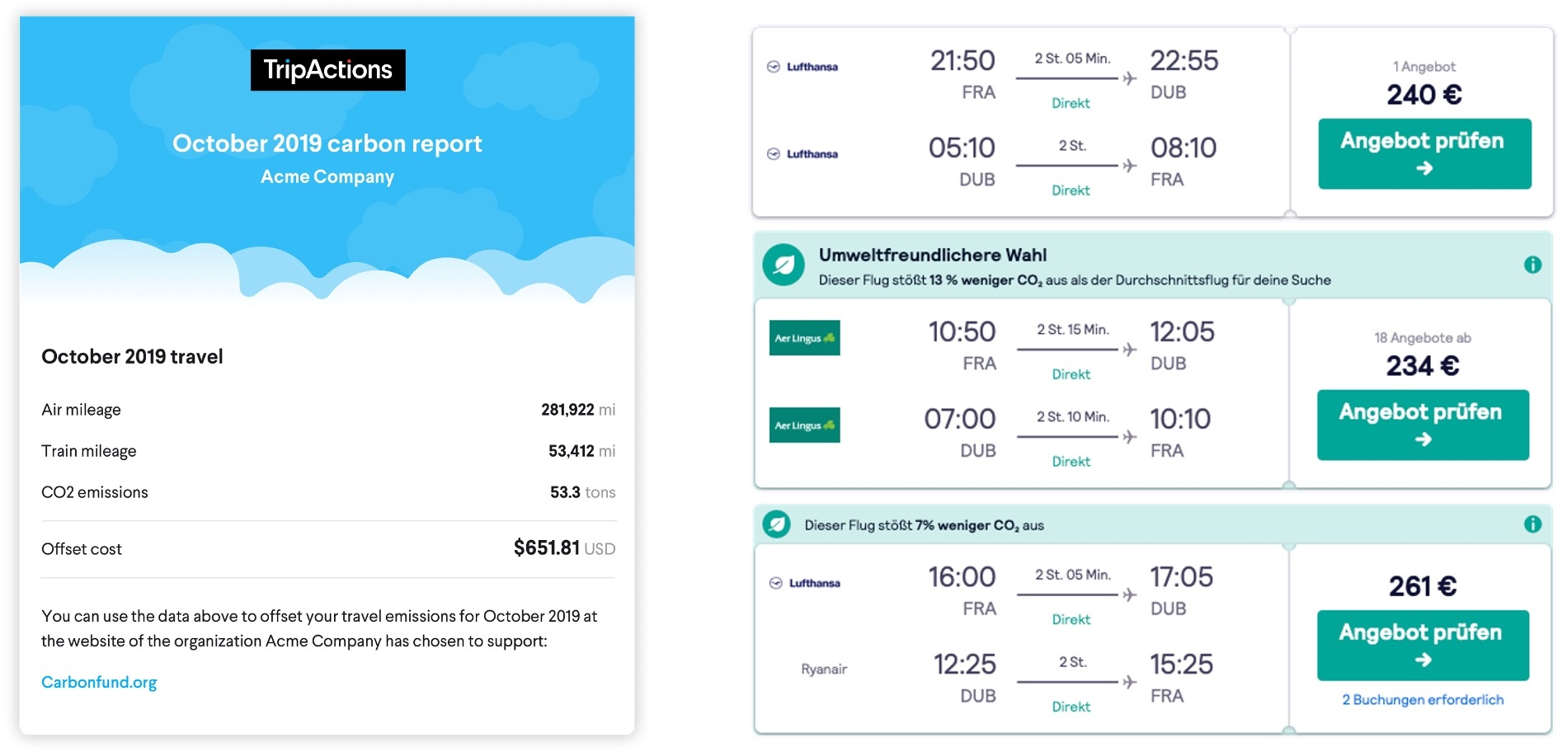Click the 13 % weniger CO2 description

tap(1075, 280)
